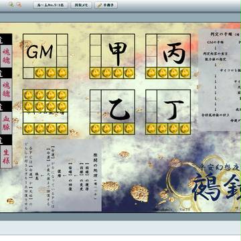Select the leftmost gold token under 乙
The height and width of the screenshot is (241, 241).
(96, 129)
